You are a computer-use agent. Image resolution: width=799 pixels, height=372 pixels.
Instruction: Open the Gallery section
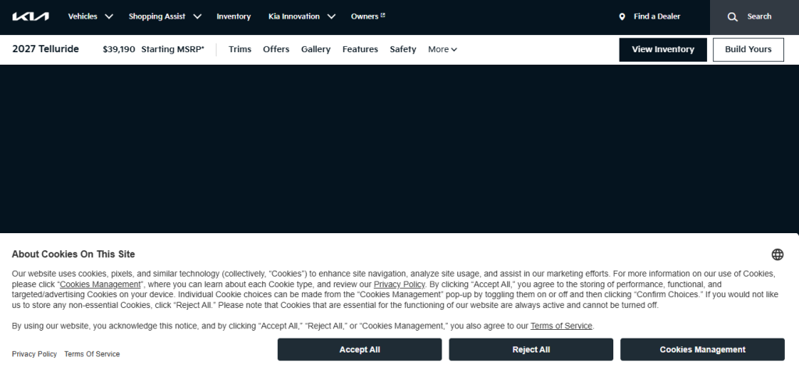pyautogui.click(x=316, y=49)
